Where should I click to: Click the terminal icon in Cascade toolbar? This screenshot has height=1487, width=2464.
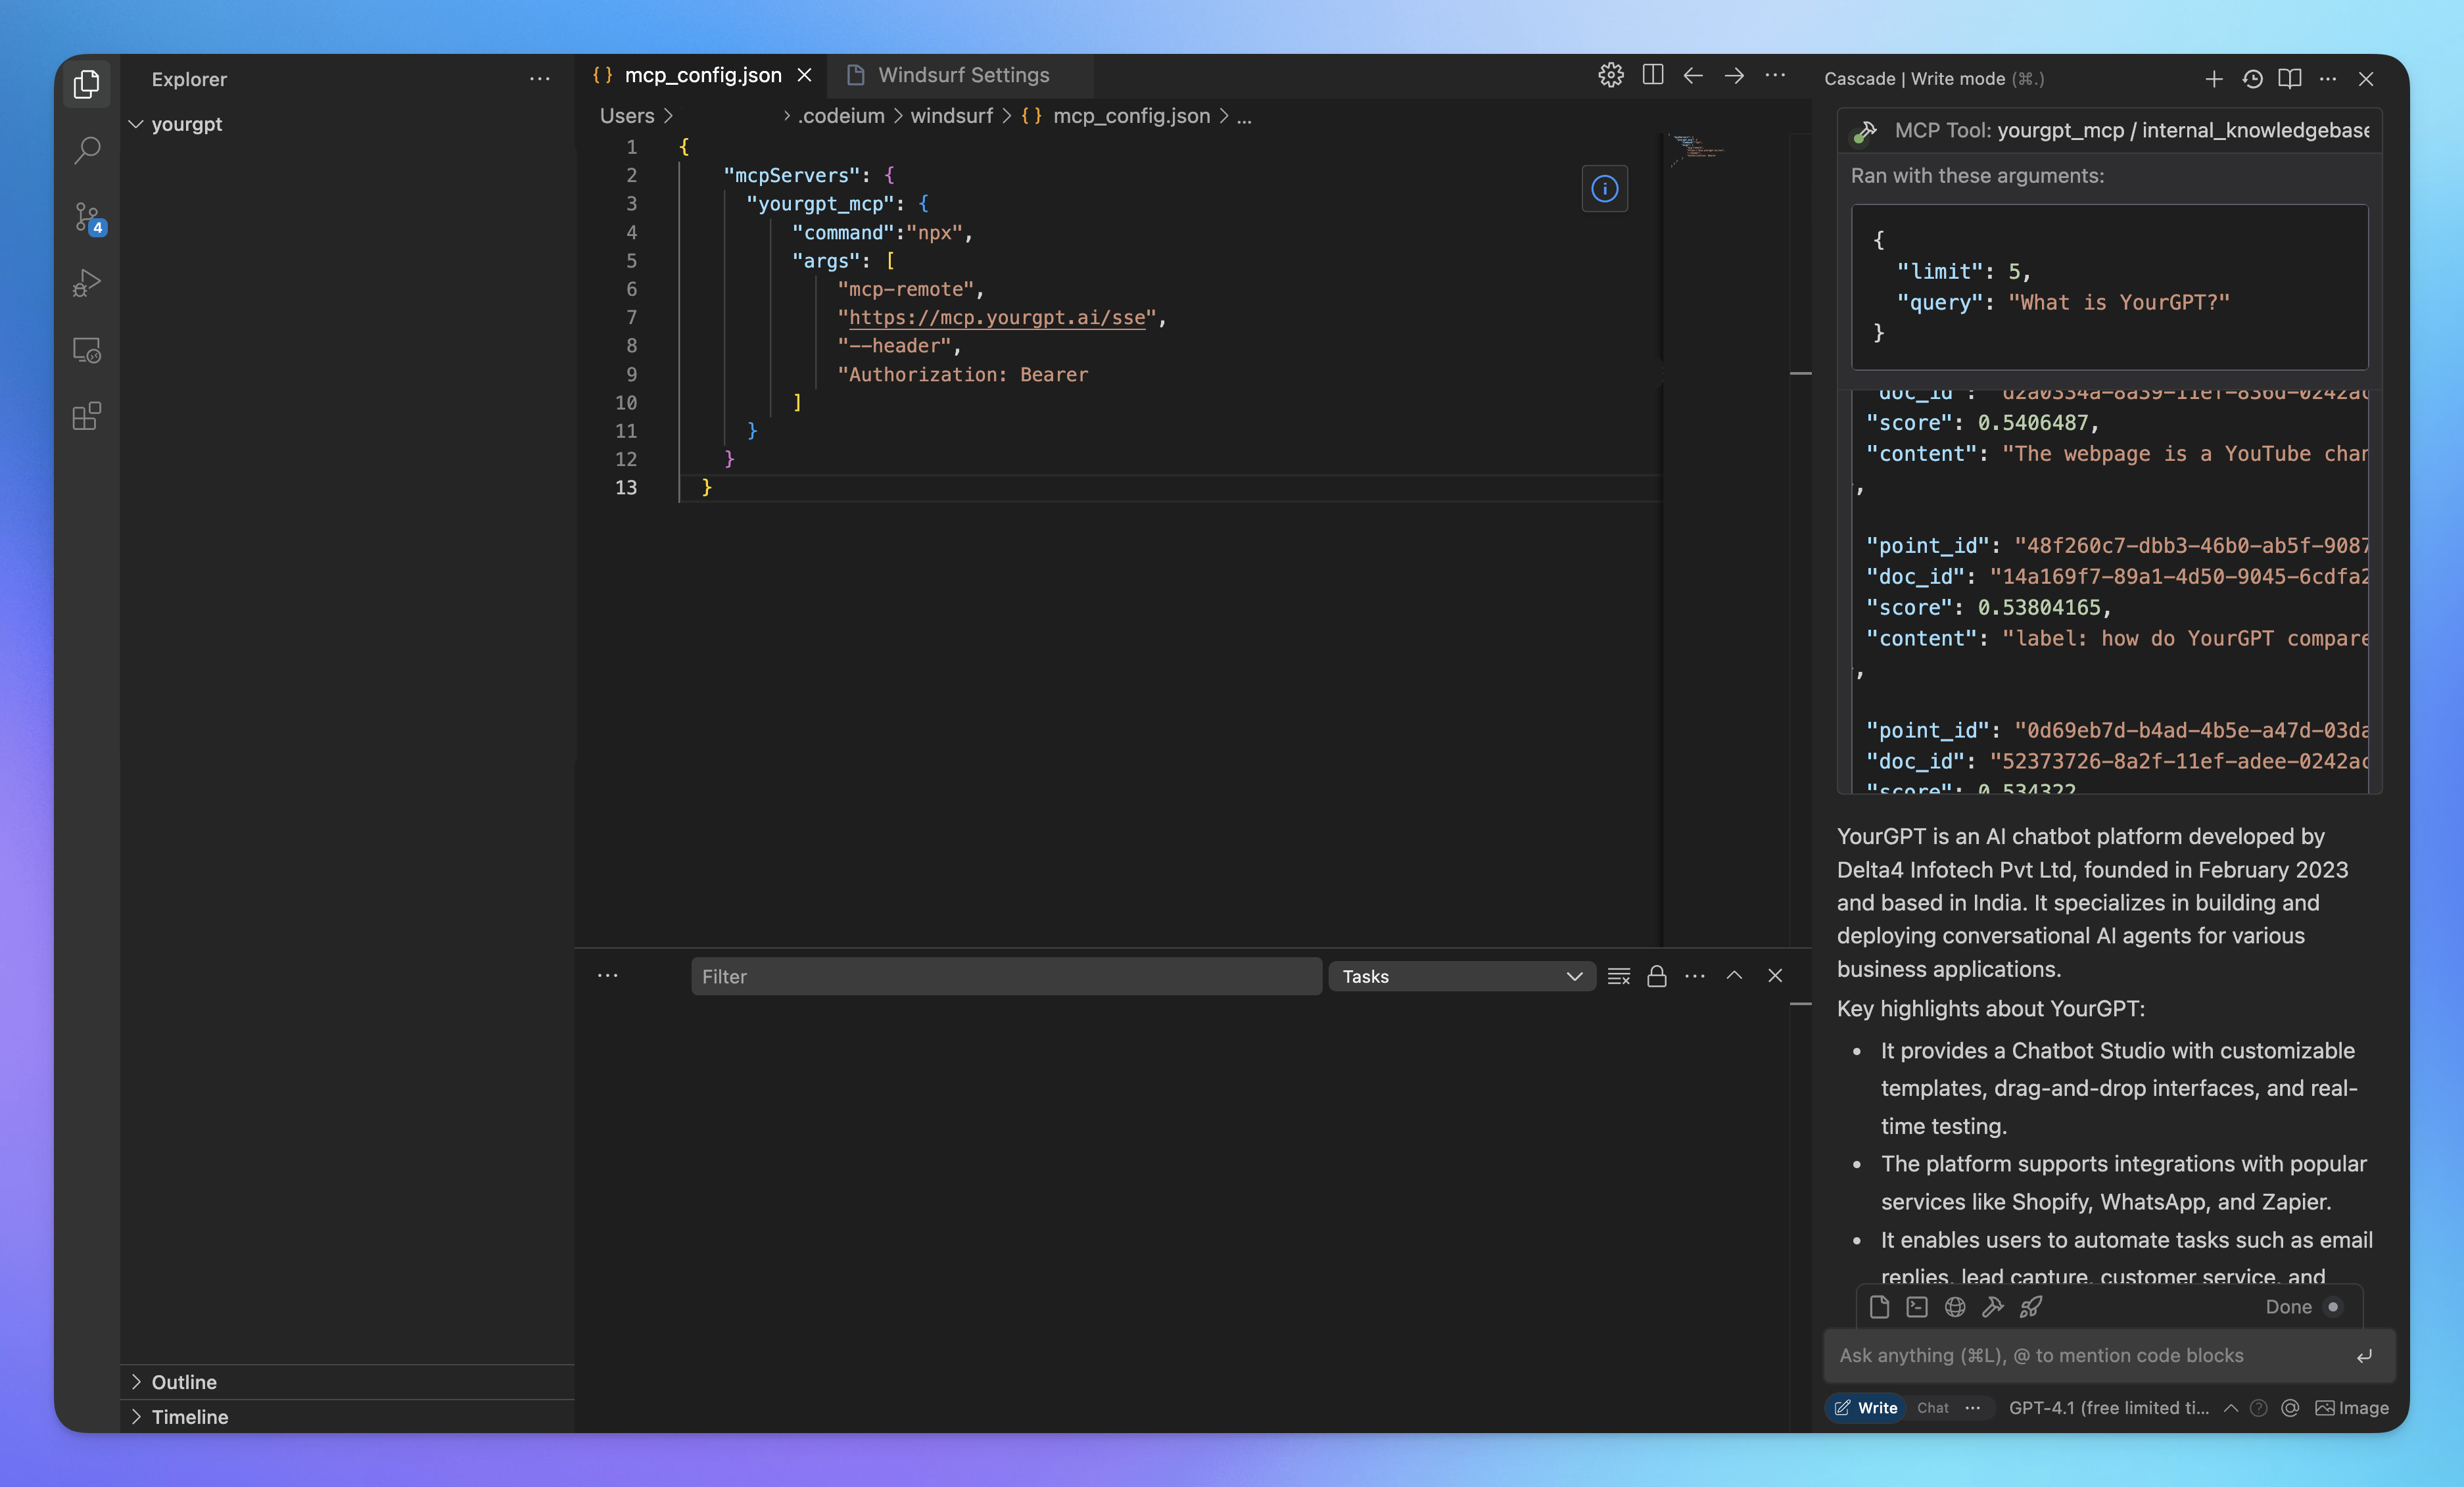(x=1917, y=1307)
